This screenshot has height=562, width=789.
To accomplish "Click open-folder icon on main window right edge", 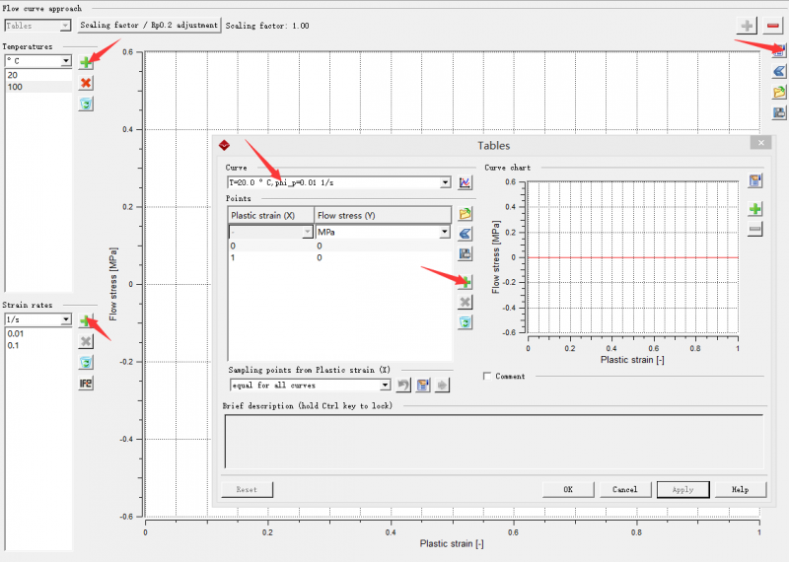I will (779, 92).
